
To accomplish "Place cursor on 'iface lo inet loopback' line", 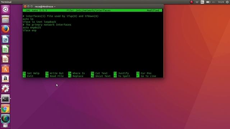I will [x=39, y=22].
